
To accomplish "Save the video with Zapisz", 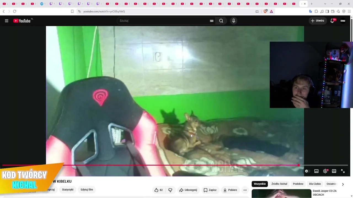I will (x=210, y=190).
